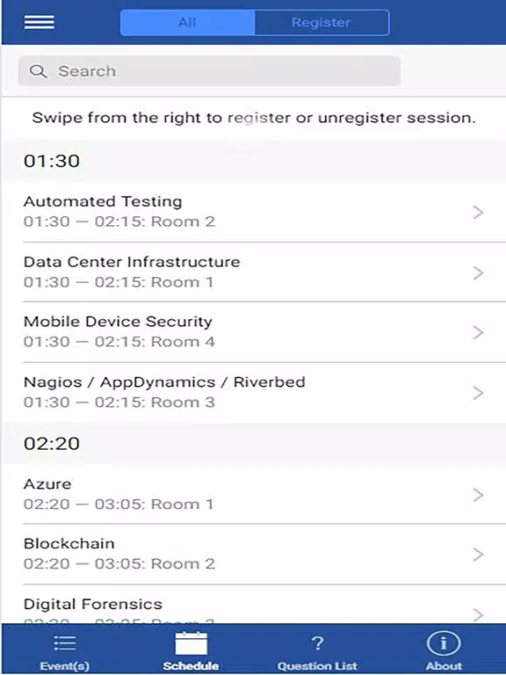The image size is (506, 675).
Task: Click in the Search field
Action: coord(209,70)
